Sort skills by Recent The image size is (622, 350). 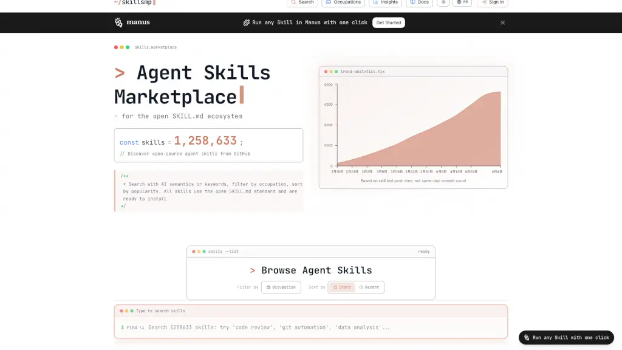tap(369, 287)
